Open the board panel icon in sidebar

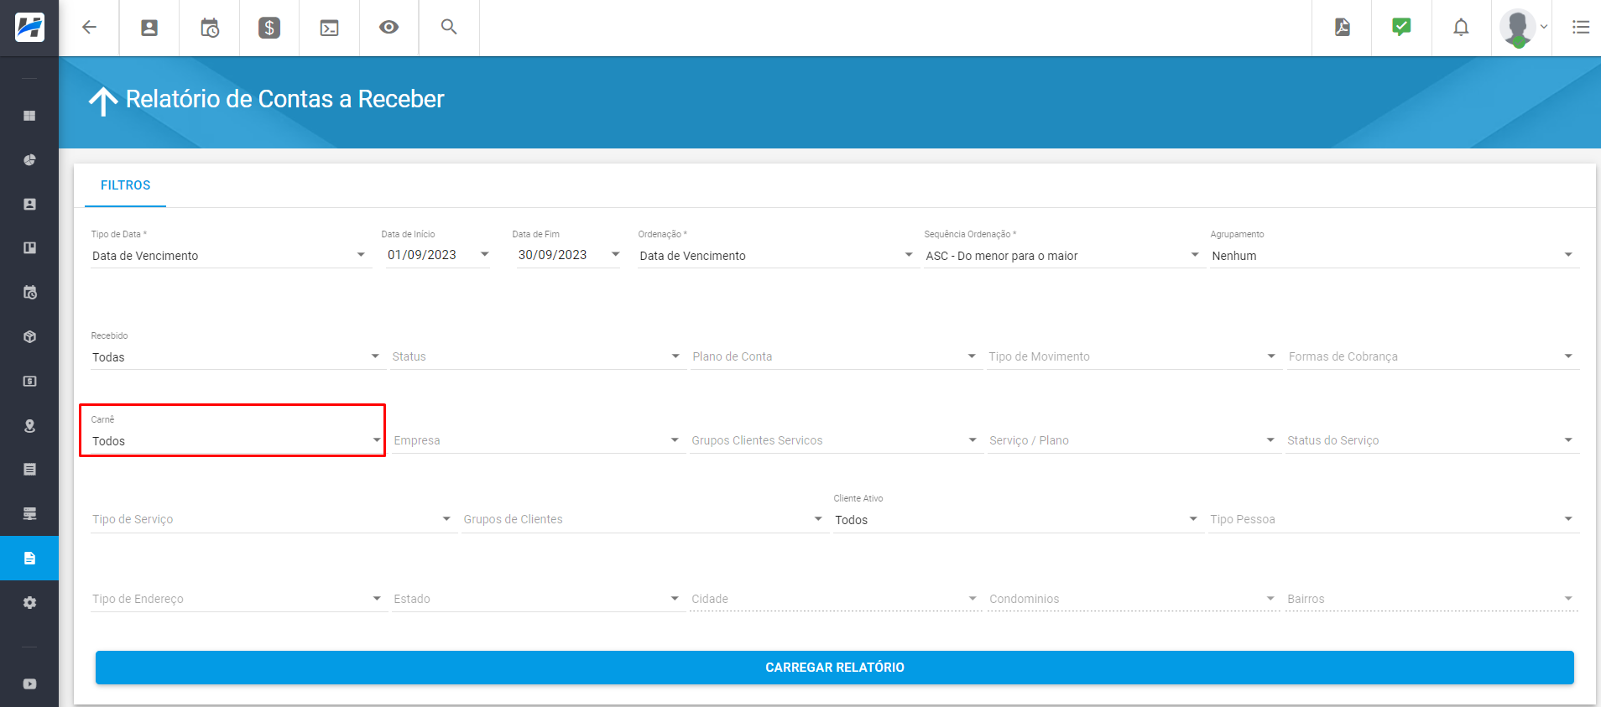29,248
